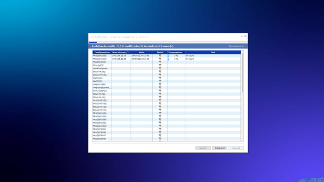The image size is (324, 182).
Task: Click the Auditer button
Action: coord(203,148)
